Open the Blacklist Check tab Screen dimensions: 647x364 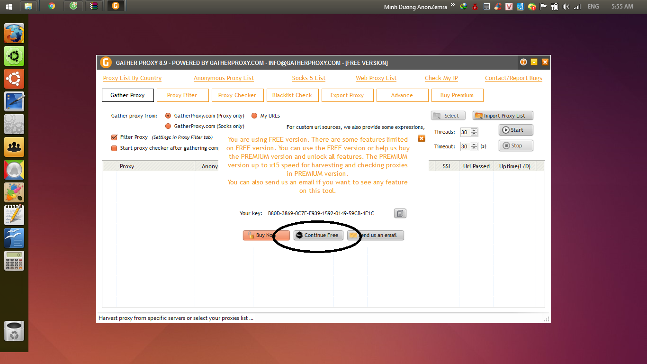(293, 95)
